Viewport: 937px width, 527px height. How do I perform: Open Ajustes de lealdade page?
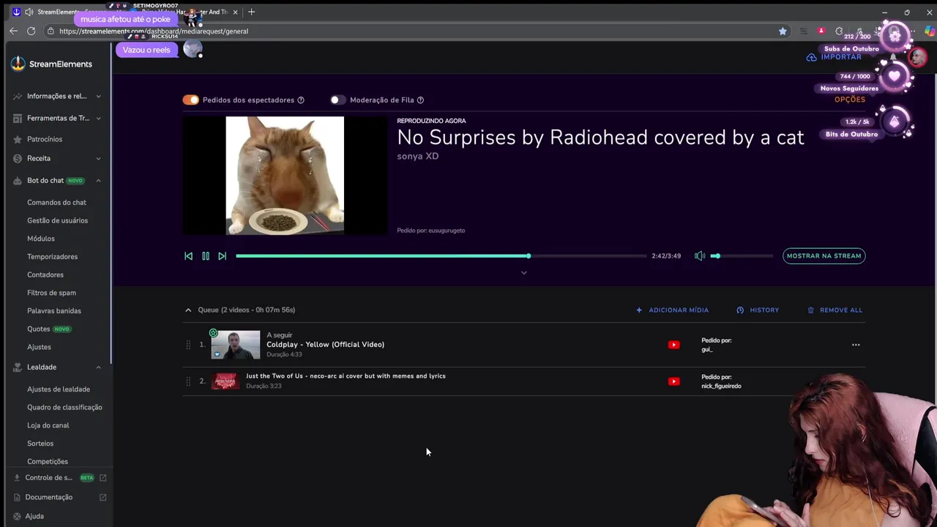click(x=59, y=389)
